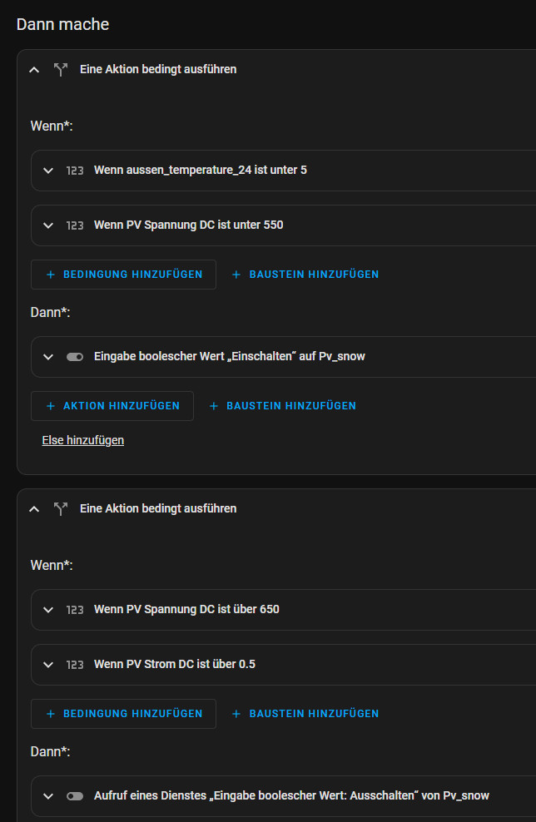
Task: Expand the PV Spannung DC über 650 condition
Action: tap(48, 610)
